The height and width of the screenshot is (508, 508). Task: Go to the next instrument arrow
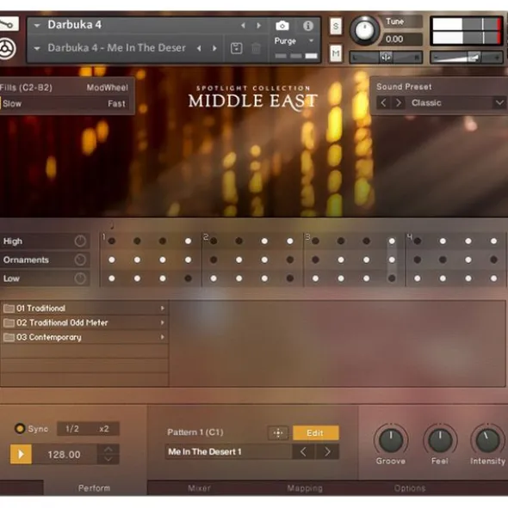pyautogui.click(x=258, y=25)
